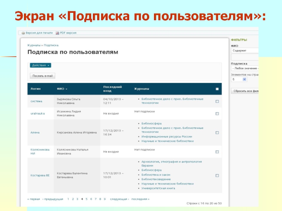This screenshot has height=211, width=282.
Task: Click the Сбросить все фильтры button
Action: click(245, 91)
